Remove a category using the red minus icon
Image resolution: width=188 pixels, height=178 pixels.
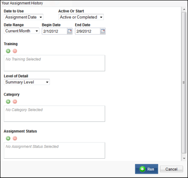point(15,102)
